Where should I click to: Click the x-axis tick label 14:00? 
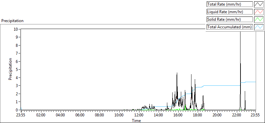coord(158,115)
